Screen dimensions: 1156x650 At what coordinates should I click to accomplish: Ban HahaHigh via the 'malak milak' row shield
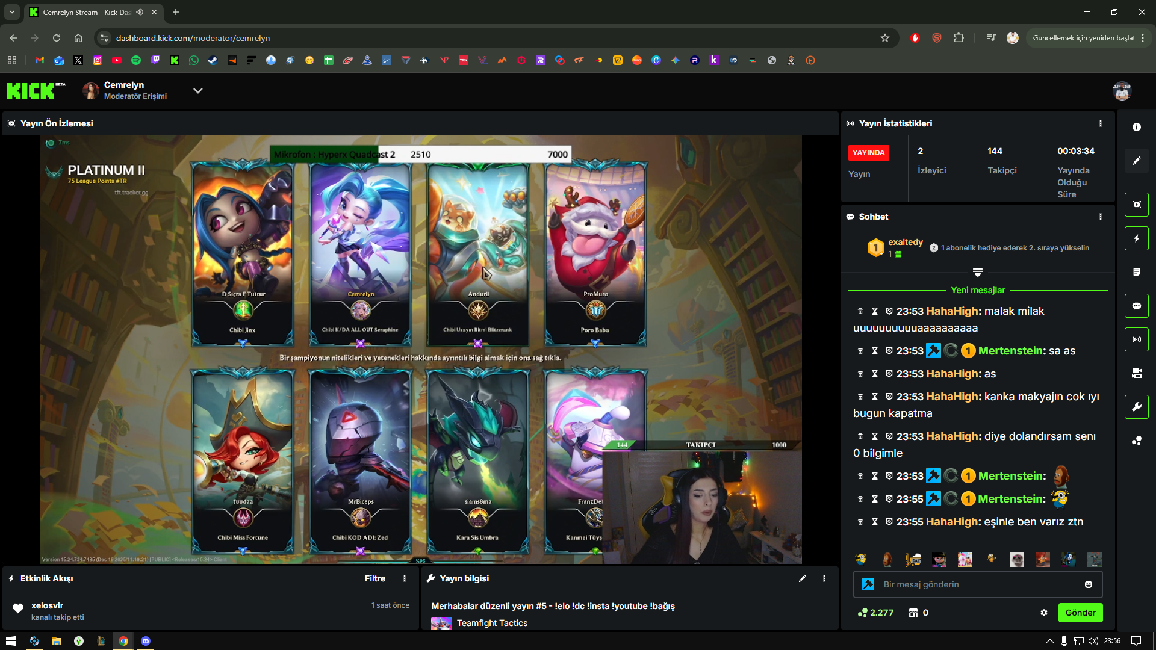889,311
